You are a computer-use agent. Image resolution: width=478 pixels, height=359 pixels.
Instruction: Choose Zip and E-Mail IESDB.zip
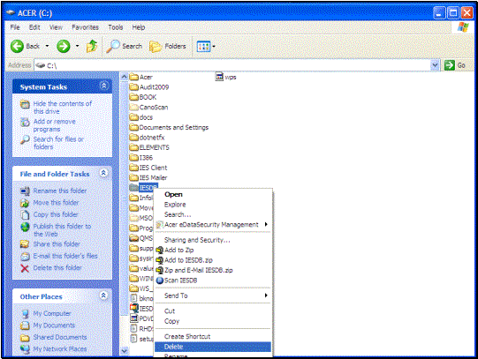212,270
